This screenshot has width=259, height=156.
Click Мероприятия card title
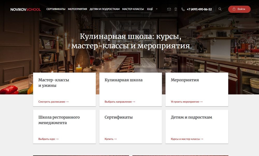click(185, 80)
